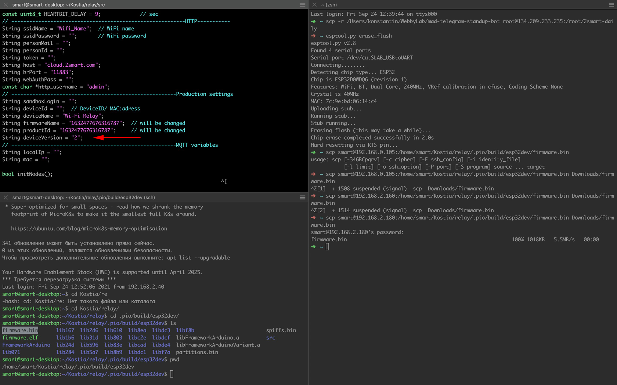Click lib071 in the ls listing

click(11, 352)
